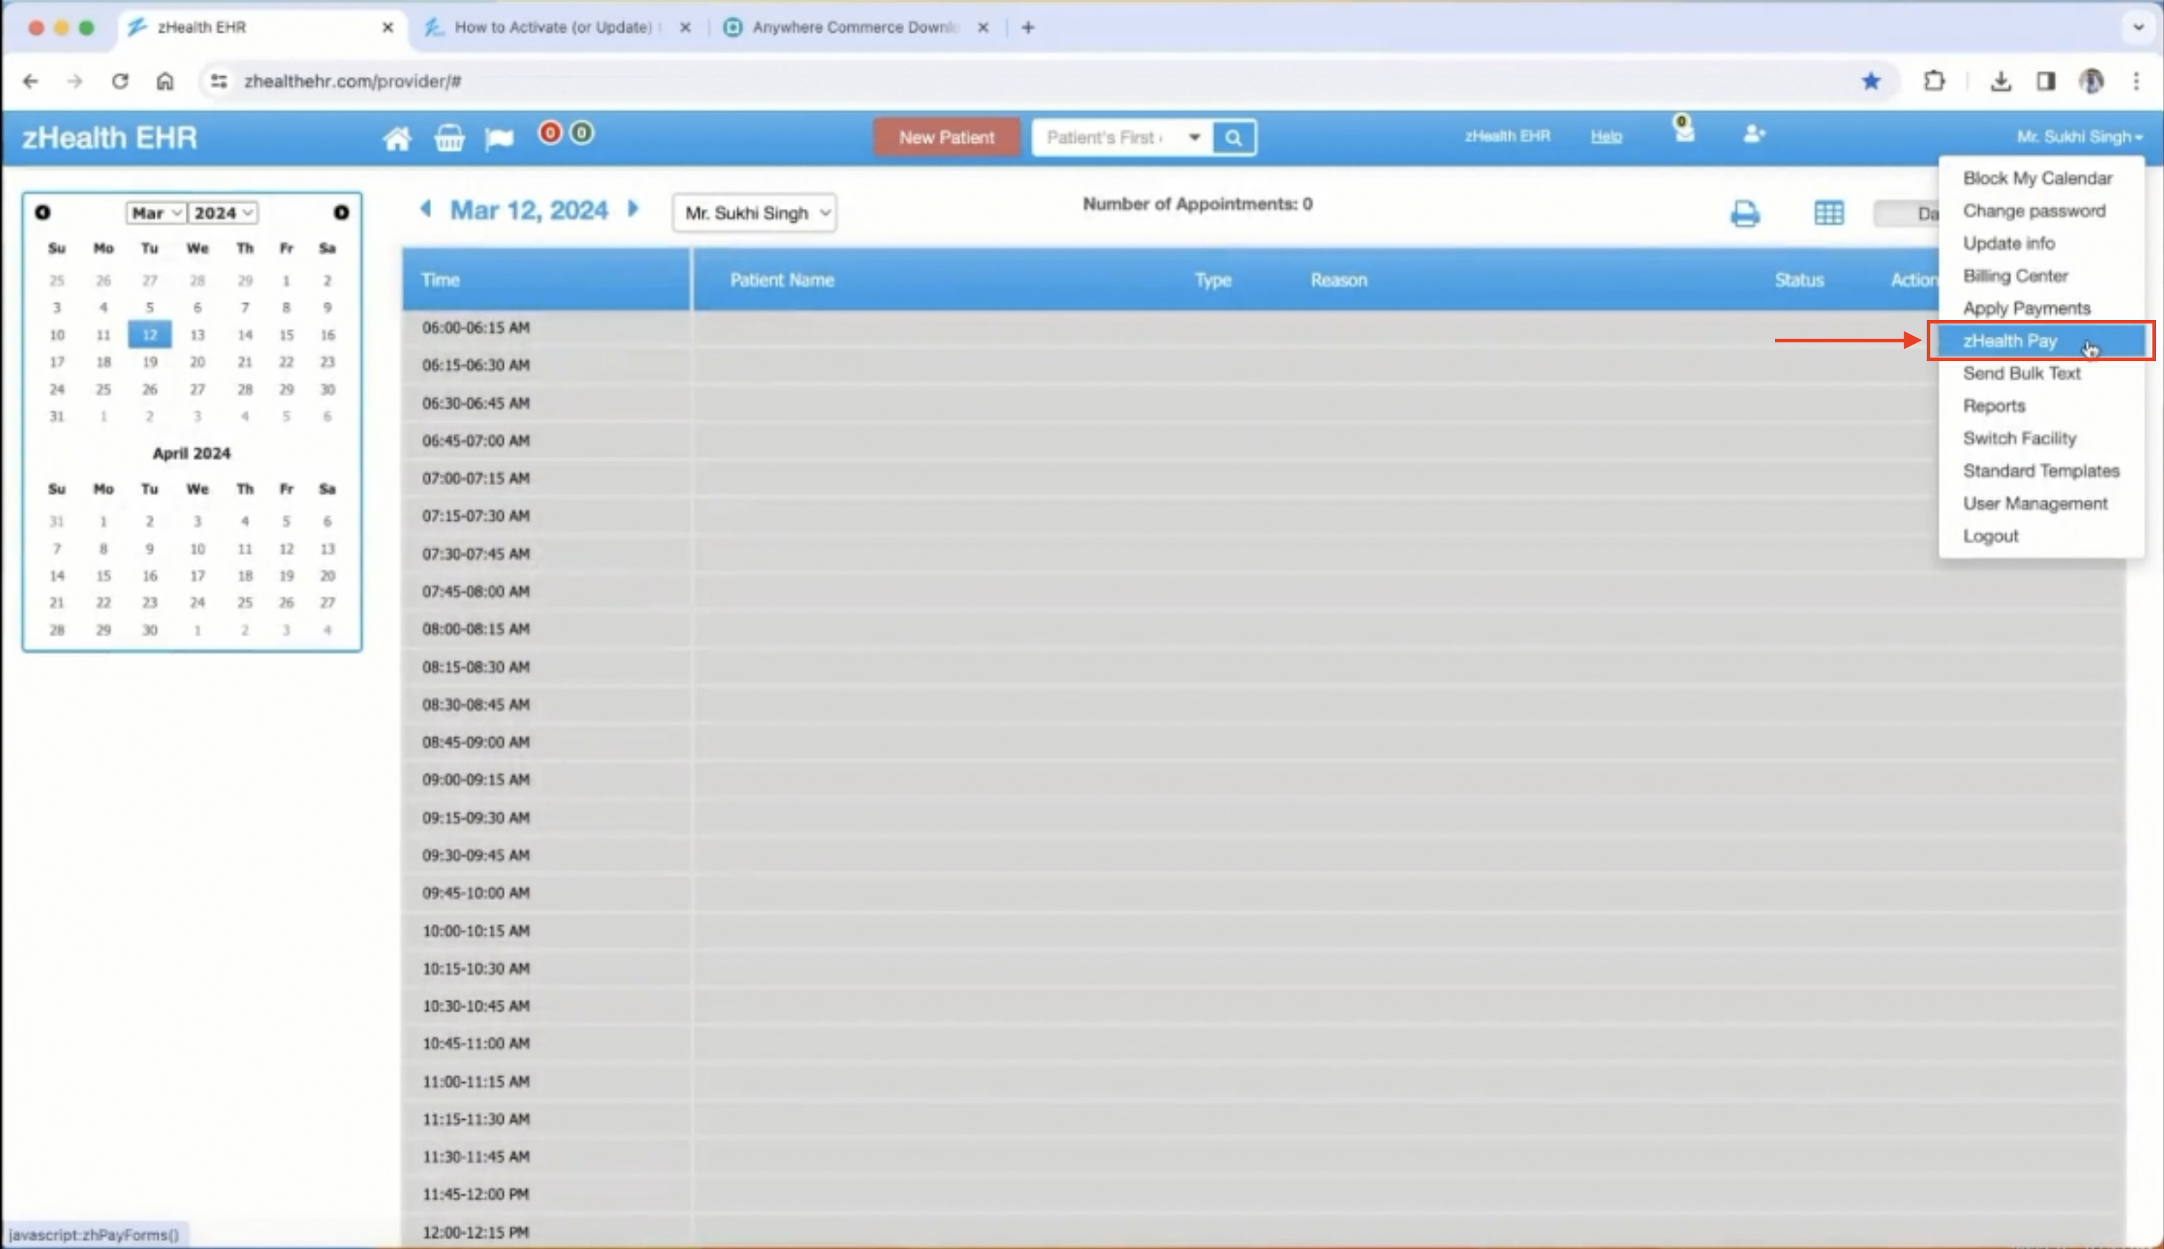This screenshot has width=2164, height=1249.
Task: Go to next day arrow
Action: click(634, 208)
